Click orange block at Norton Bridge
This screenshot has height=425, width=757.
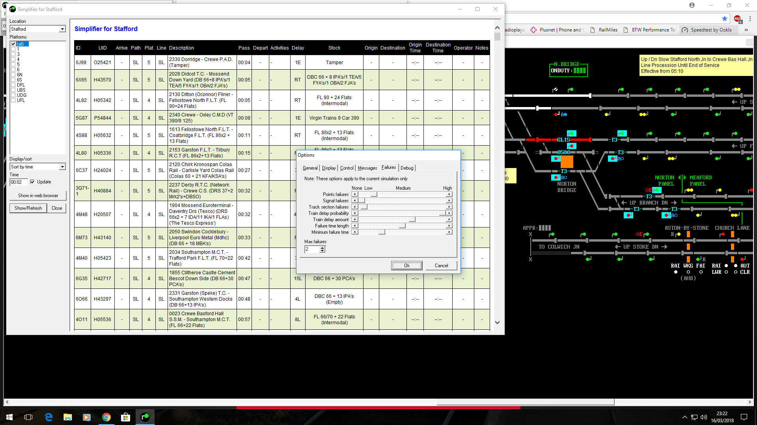[567, 161]
